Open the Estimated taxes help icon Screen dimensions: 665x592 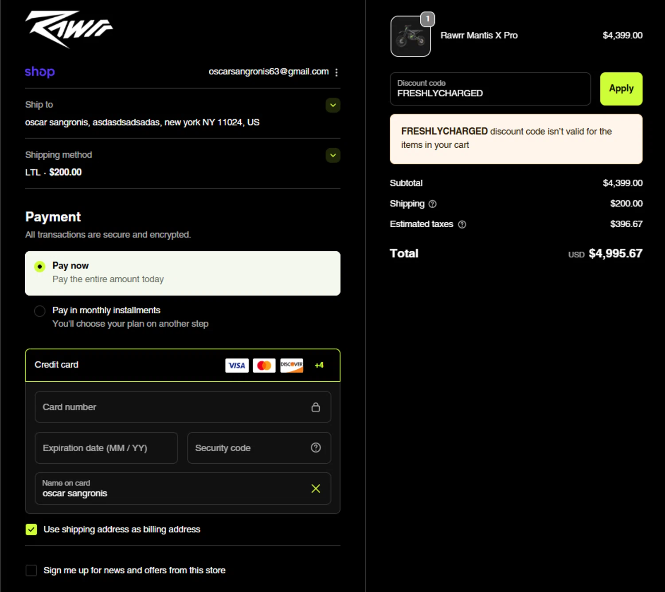[x=462, y=225]
